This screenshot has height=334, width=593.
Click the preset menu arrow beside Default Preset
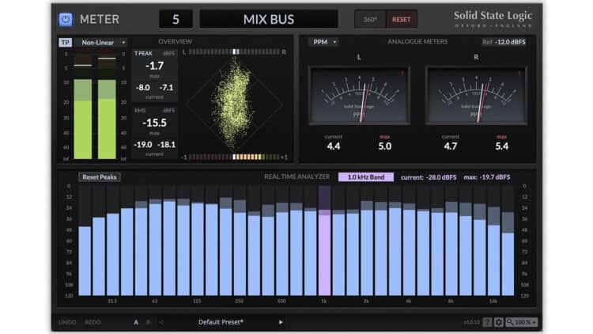tap(281, 322)
